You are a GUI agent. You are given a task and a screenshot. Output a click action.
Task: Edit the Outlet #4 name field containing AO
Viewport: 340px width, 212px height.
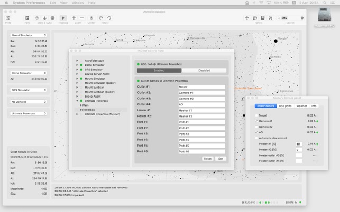201,104
